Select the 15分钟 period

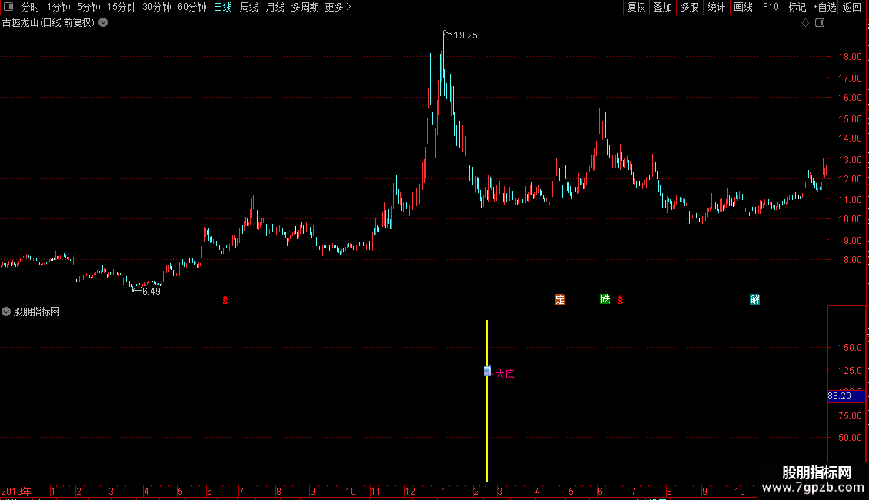coord(122,7)
